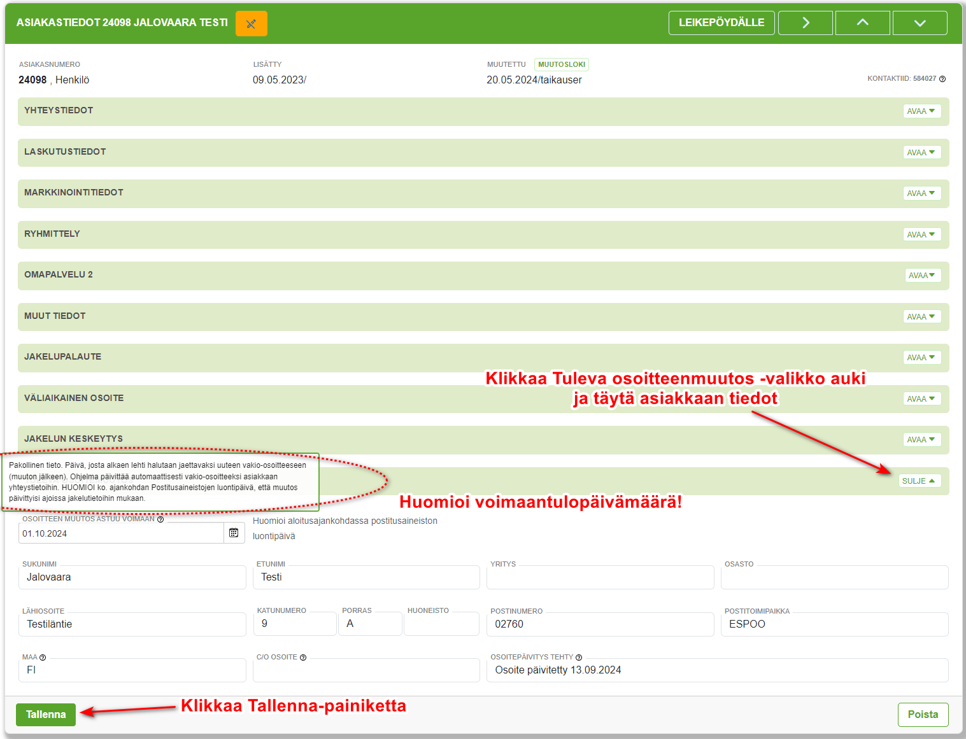Expand the Väliaikainen osoite section with Avaa

(921, 399)
